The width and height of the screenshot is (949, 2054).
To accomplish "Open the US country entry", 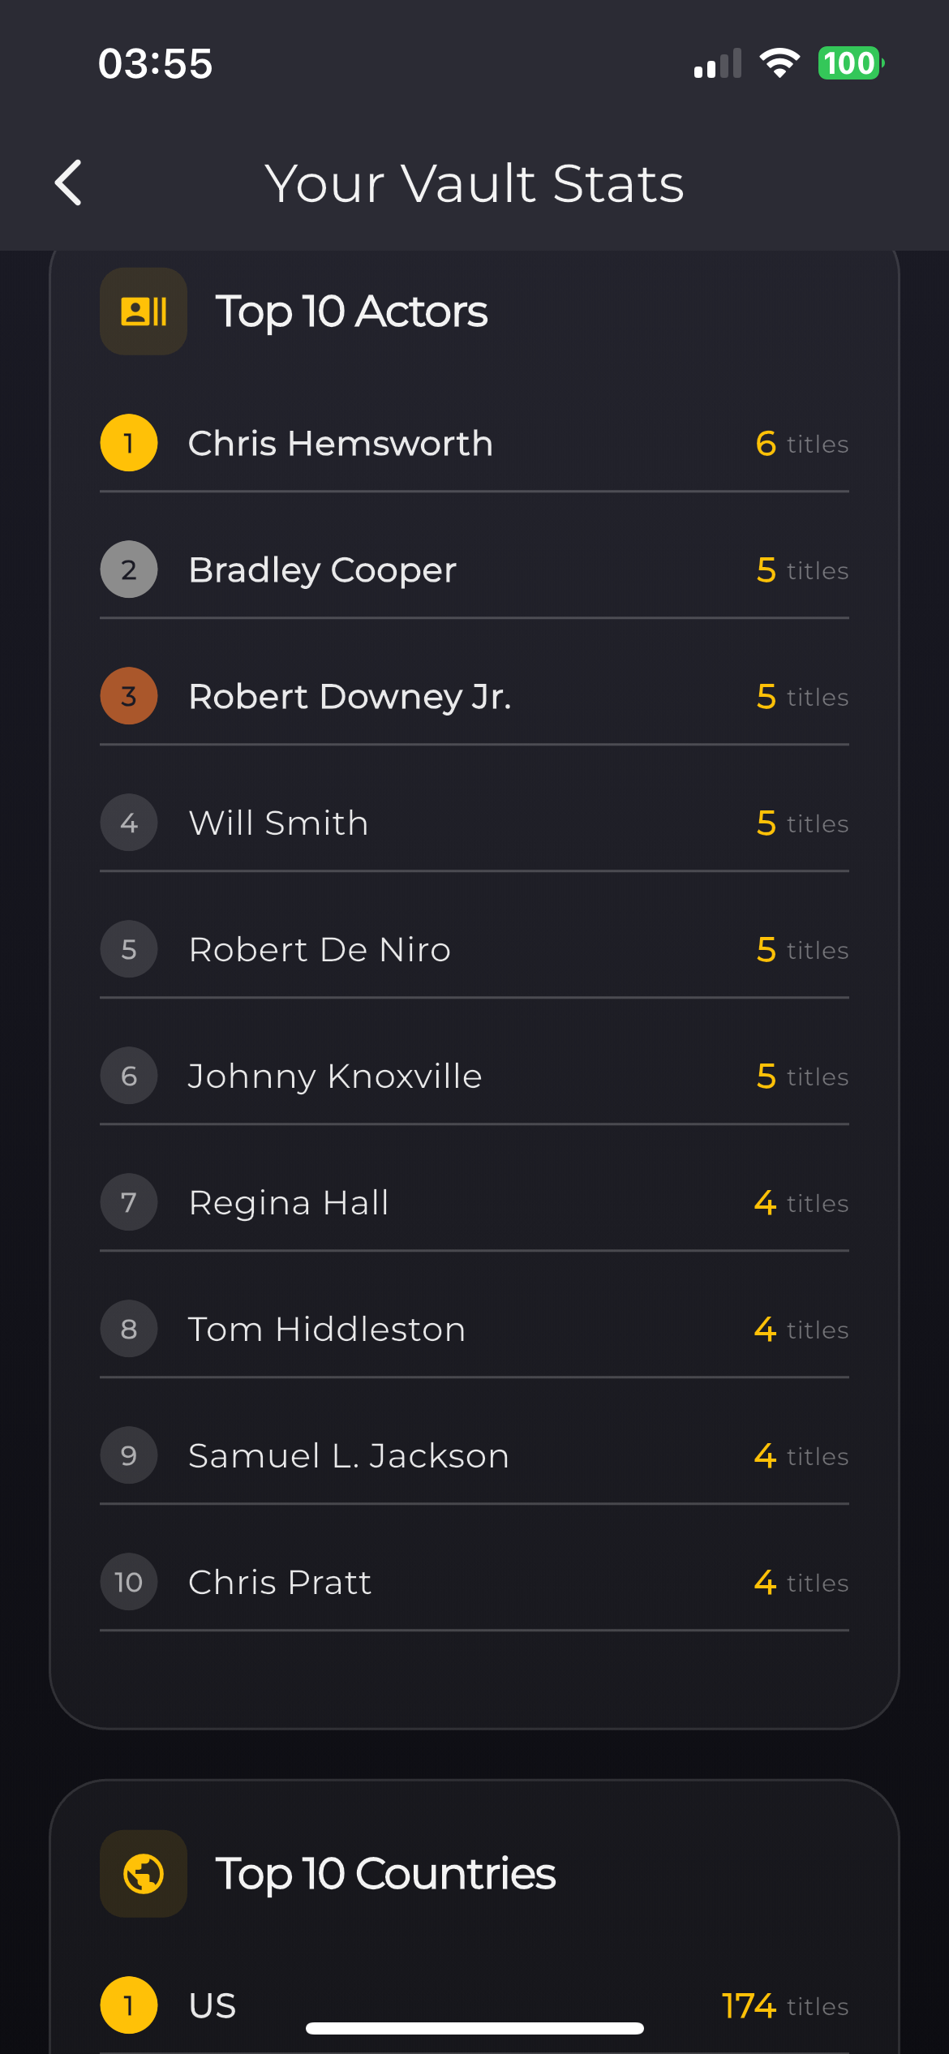I will [x=213, y=2005].
